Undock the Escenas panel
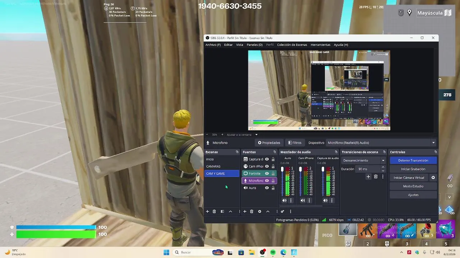Image resolution: width=460 pixels, height=258 pixels. (x=237, y=152)
